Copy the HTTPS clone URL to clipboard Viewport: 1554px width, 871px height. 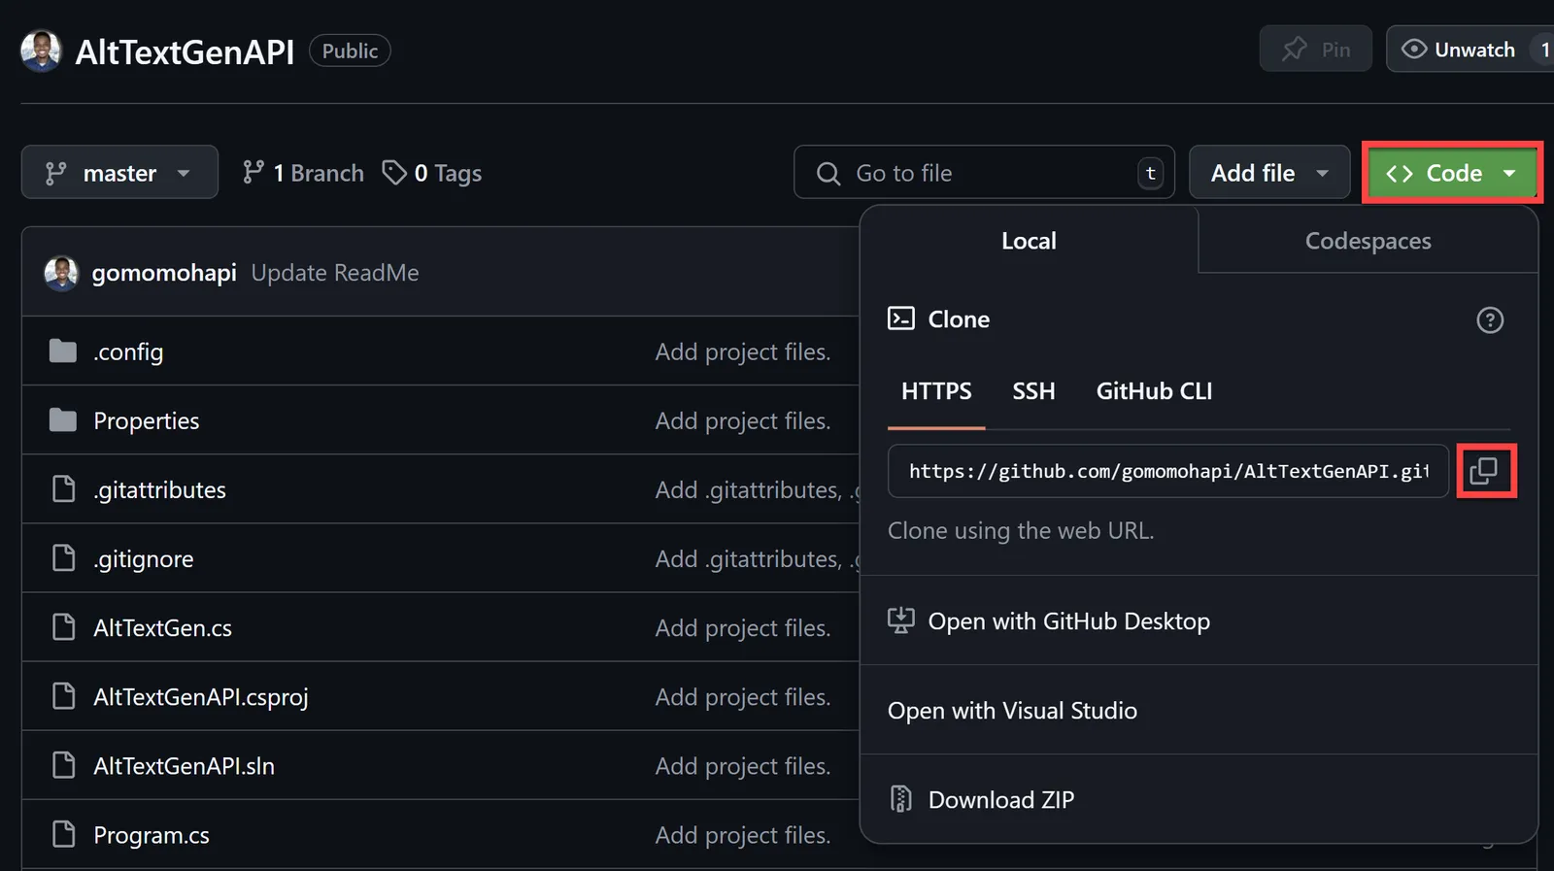tap(1484, 471)
